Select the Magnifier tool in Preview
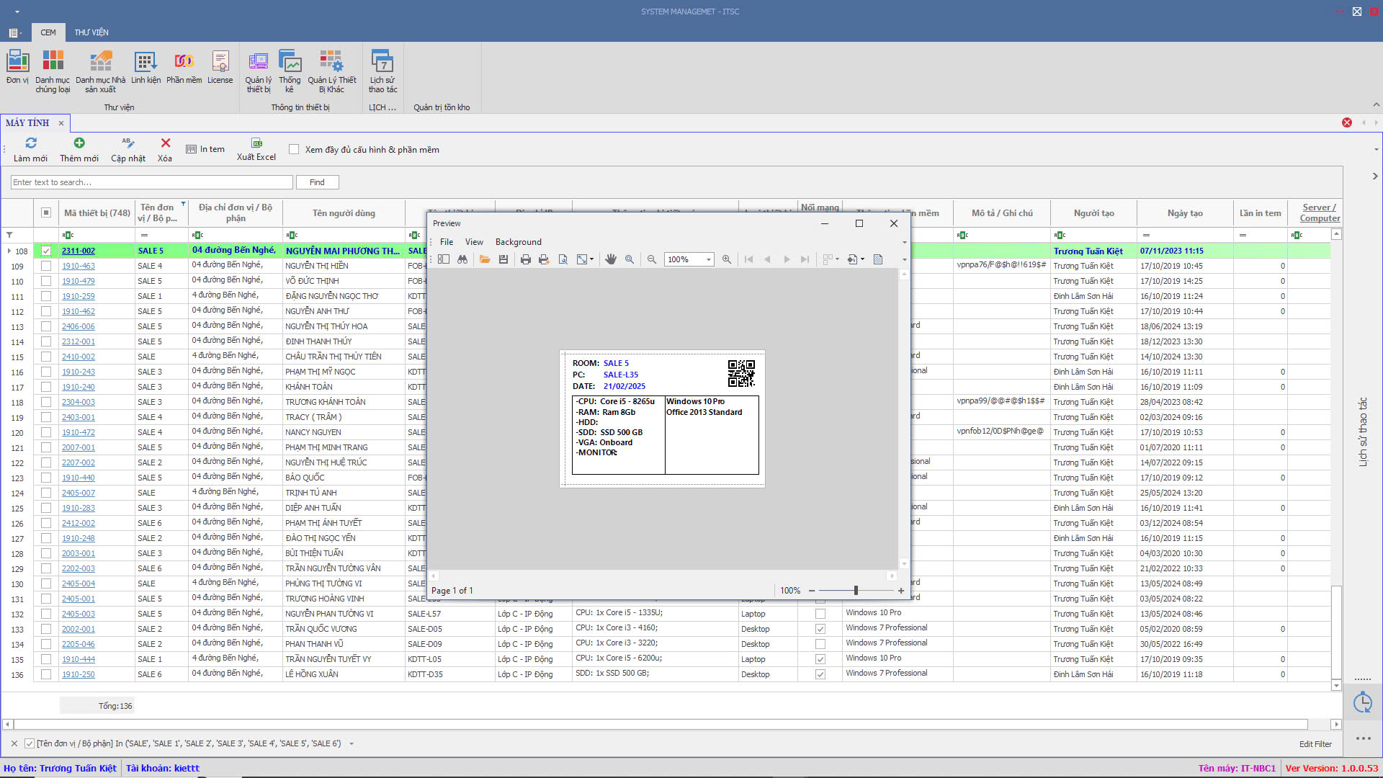This screenshot has height=778, width=1383. pyautogui.click(x=630, y=259)
